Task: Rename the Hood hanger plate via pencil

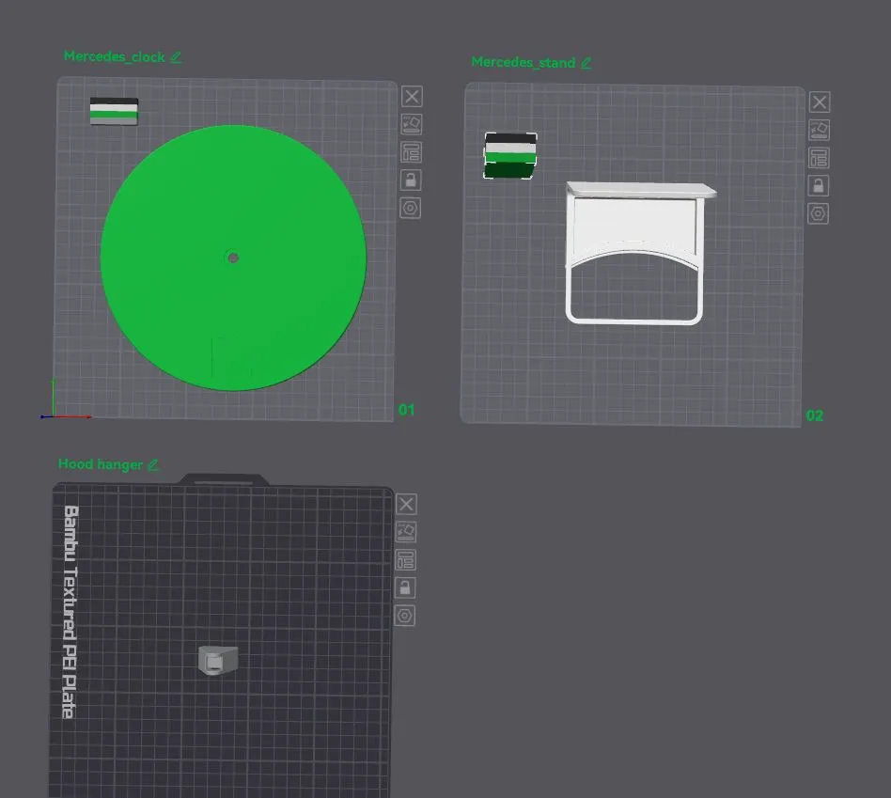Action: coord(153,464)
